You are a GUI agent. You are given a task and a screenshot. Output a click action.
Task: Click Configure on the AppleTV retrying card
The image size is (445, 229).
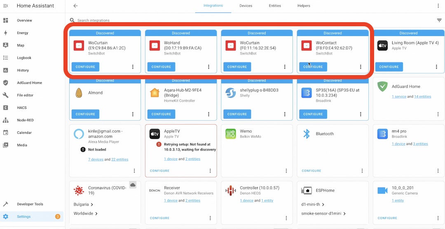tap(159, 171)
